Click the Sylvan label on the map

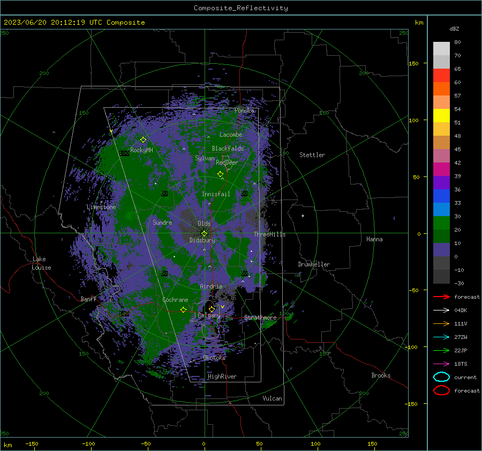click(x=205, y=158)
